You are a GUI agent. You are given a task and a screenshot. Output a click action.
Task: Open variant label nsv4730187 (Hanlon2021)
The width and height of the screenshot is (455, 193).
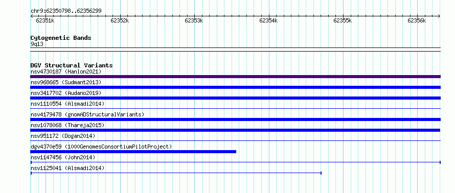(x=66, y=71)
